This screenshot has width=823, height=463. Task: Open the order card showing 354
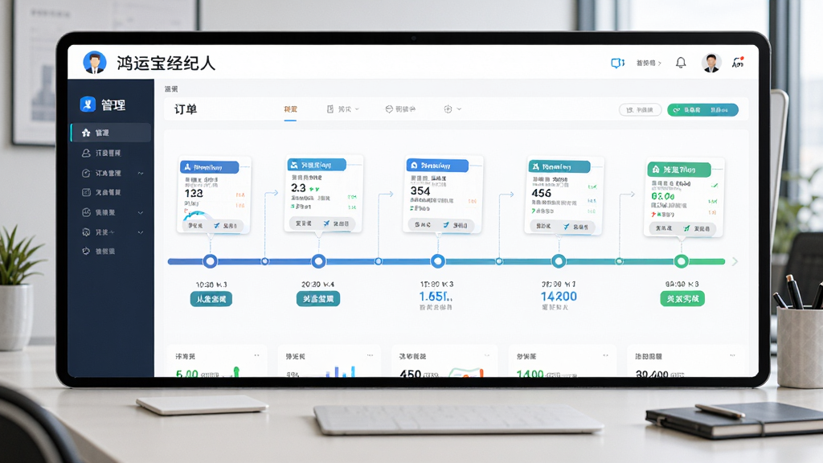click(444, 195)
